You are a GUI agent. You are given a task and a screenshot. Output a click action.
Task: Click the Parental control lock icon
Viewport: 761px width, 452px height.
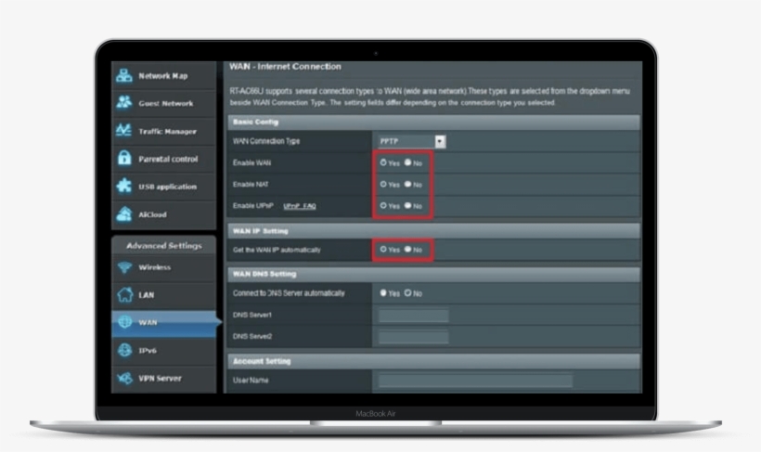124,159
